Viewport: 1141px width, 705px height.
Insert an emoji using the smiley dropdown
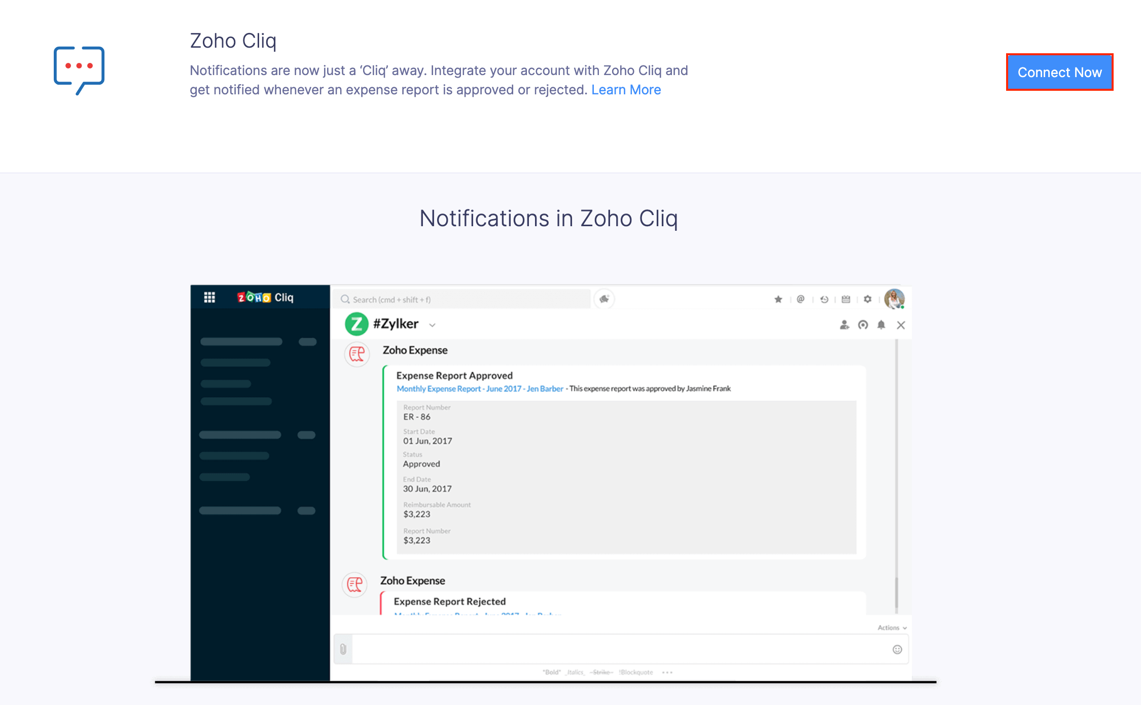tap(897, 649)
